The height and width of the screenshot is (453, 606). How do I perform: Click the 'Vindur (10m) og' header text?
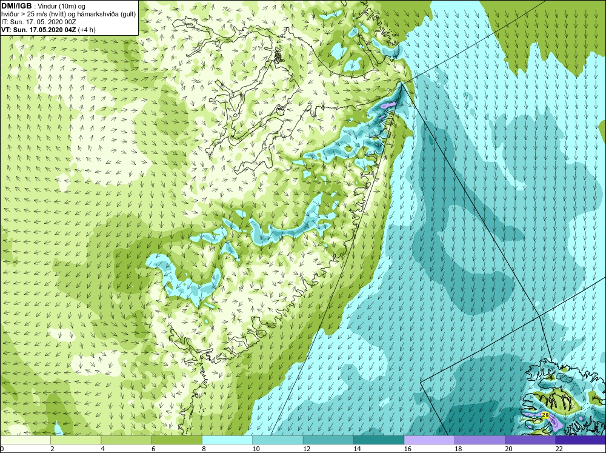[x=61, y=6]
